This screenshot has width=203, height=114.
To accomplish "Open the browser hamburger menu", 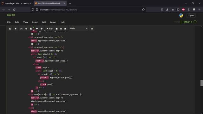I will [200, 9].
